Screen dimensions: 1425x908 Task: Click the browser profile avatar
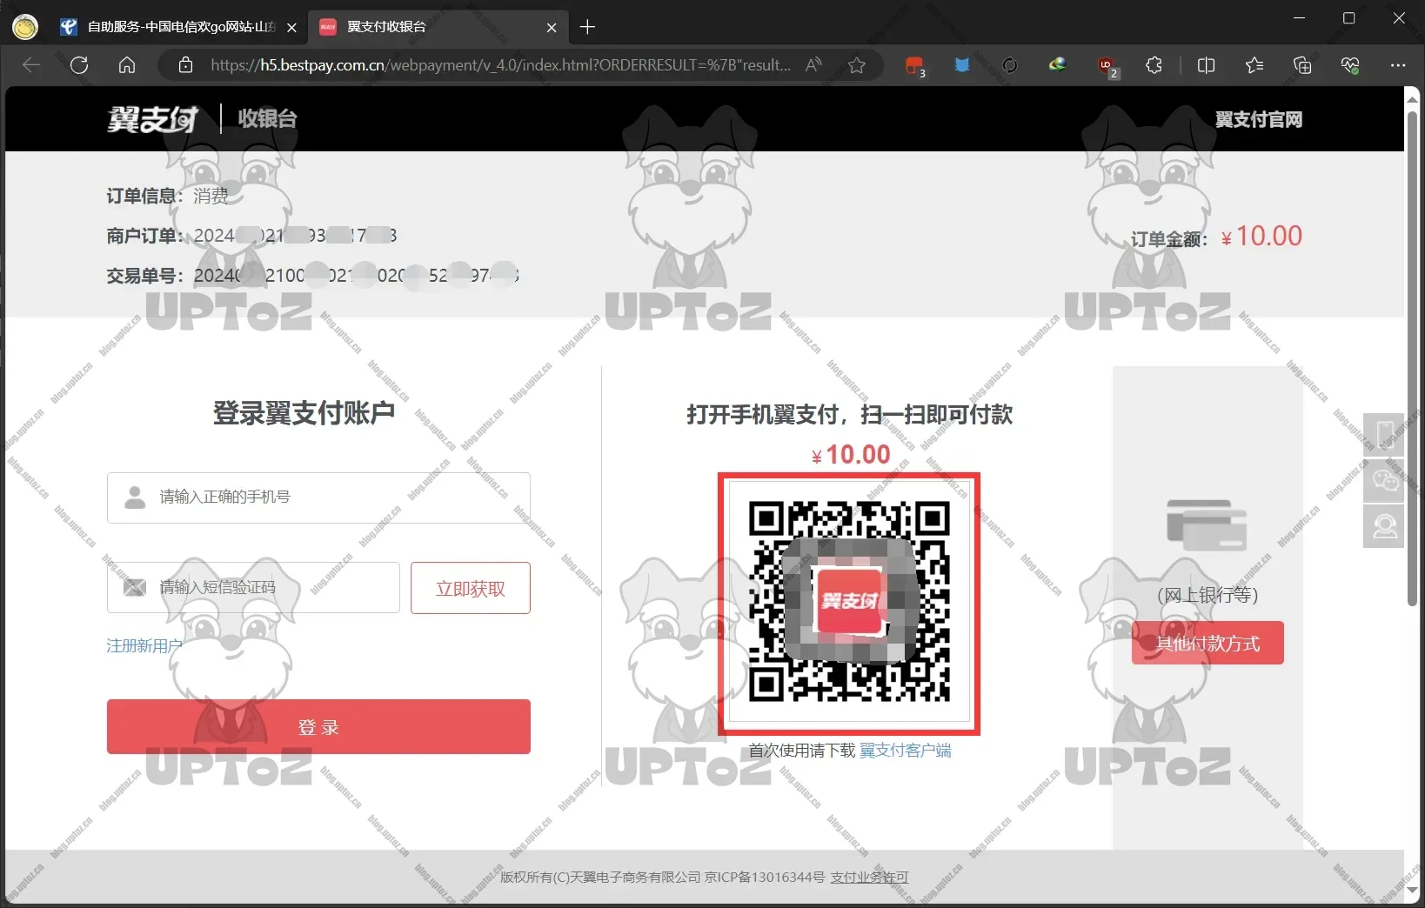tap(25, 27)
